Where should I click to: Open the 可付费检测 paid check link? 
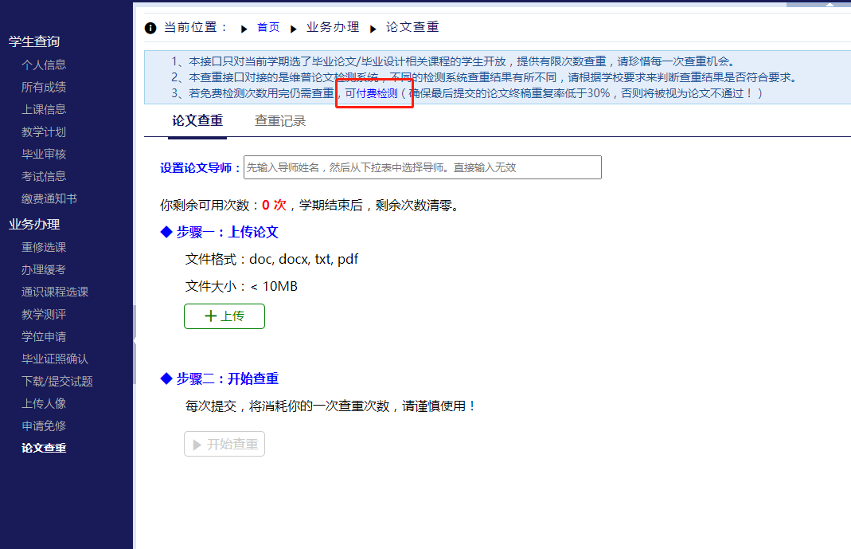(372, 93)
